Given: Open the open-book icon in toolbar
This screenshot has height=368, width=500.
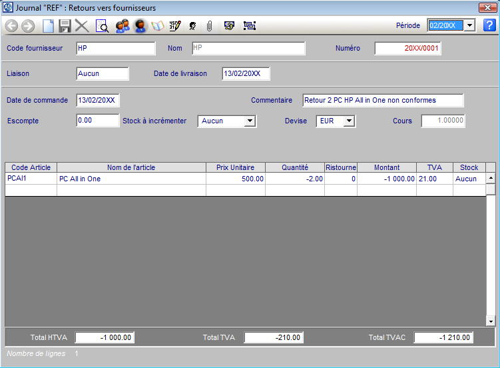Looking at the screenshot, I should pyautogui.click(x=158, y=26).
